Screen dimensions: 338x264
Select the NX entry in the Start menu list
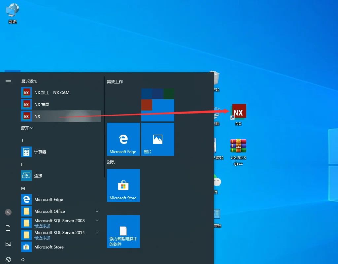point(61,116)
